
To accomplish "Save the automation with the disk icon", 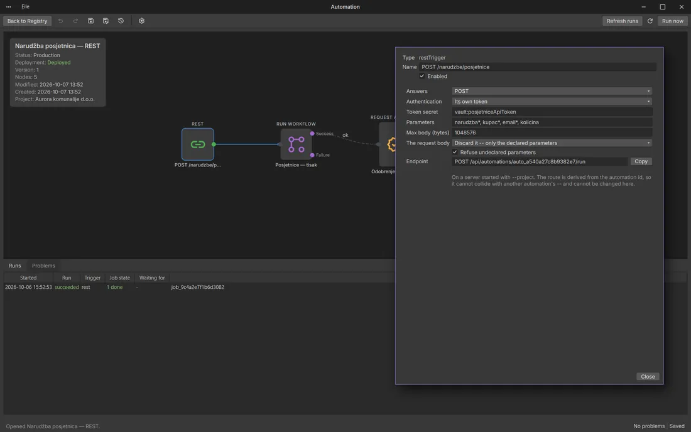I will point(91,21).
